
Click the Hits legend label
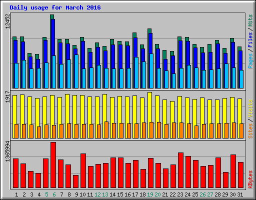tap(250, 20)
